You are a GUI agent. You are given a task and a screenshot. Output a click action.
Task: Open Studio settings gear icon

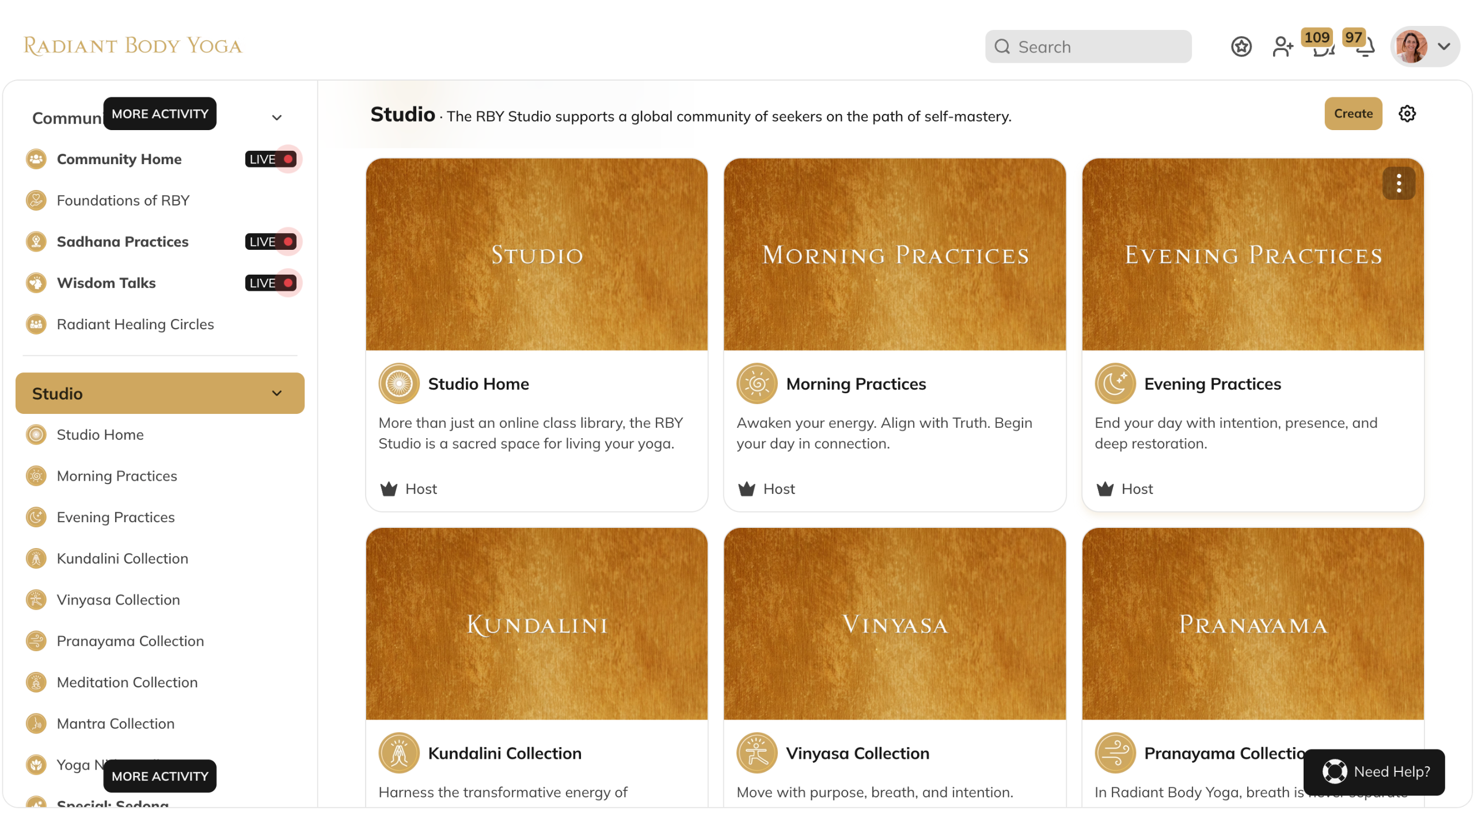[x=1407, y=114]
